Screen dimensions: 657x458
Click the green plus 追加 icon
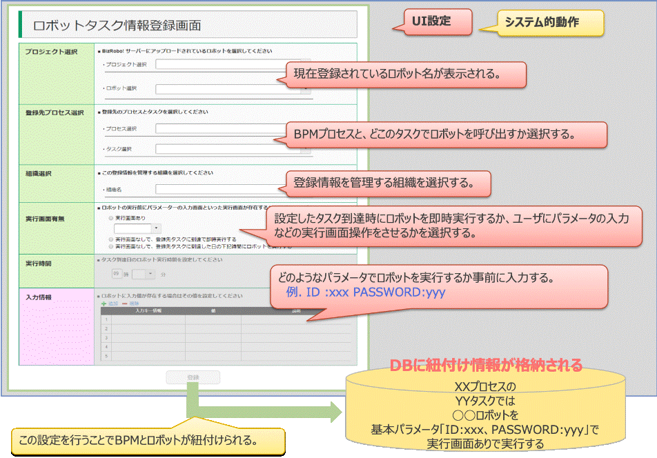tap(105, 303)
